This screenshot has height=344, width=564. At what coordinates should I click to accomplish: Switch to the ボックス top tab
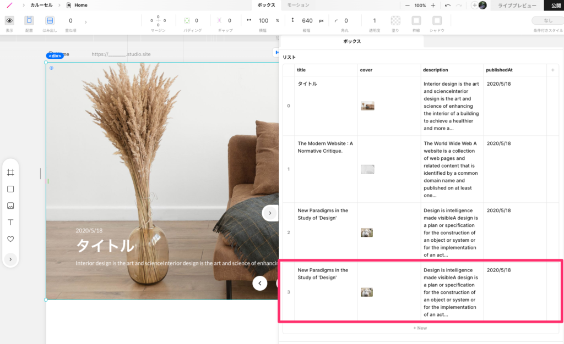[266, 5]
